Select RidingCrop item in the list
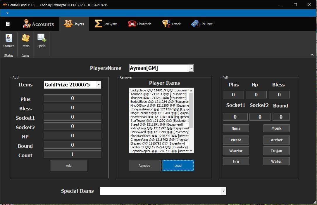The width and height of the screenshot is (317, 205). pos(159,128)
